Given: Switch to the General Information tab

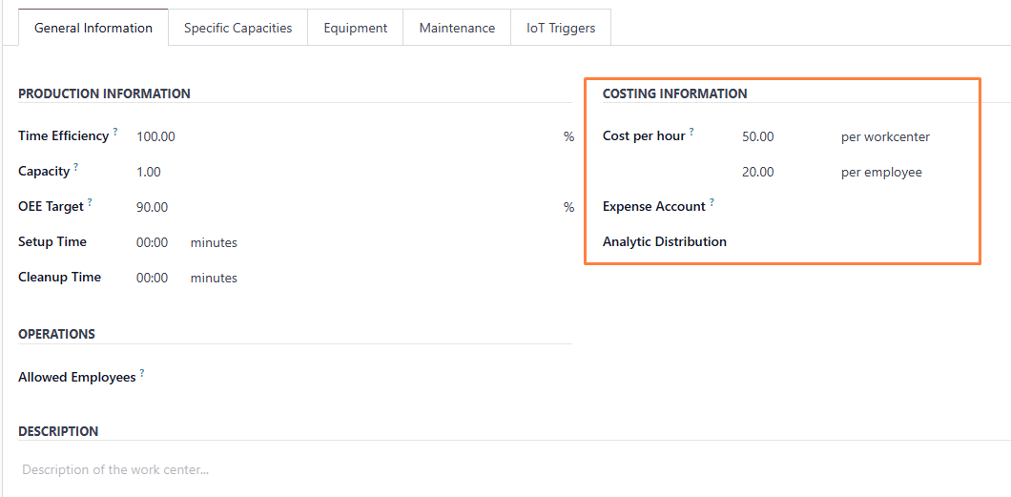Looking at the screenshot, I should tap(93, 28).
